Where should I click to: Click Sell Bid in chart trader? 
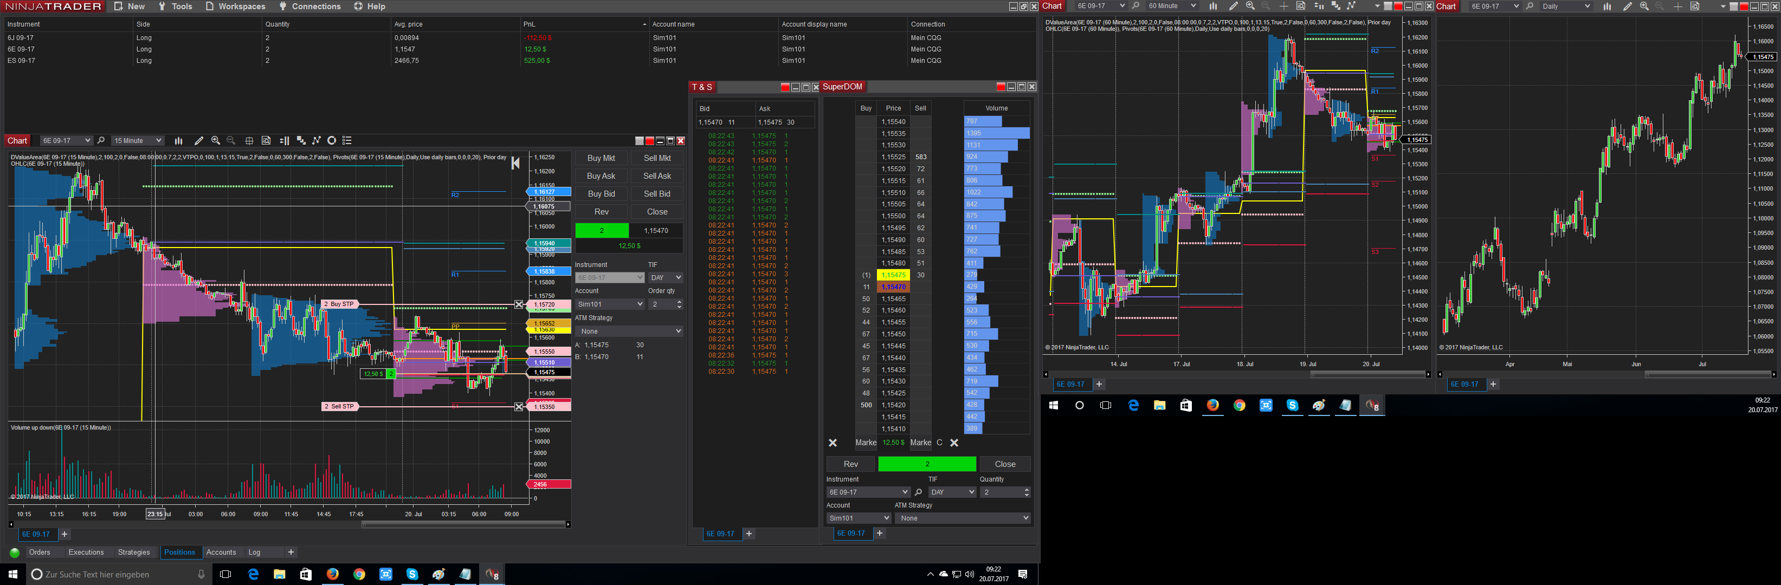pos(657,194)
